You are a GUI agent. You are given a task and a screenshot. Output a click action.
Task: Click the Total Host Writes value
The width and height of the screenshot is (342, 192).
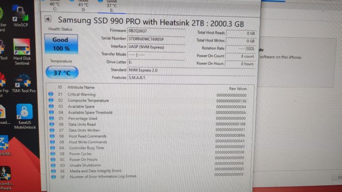(241, 41)
